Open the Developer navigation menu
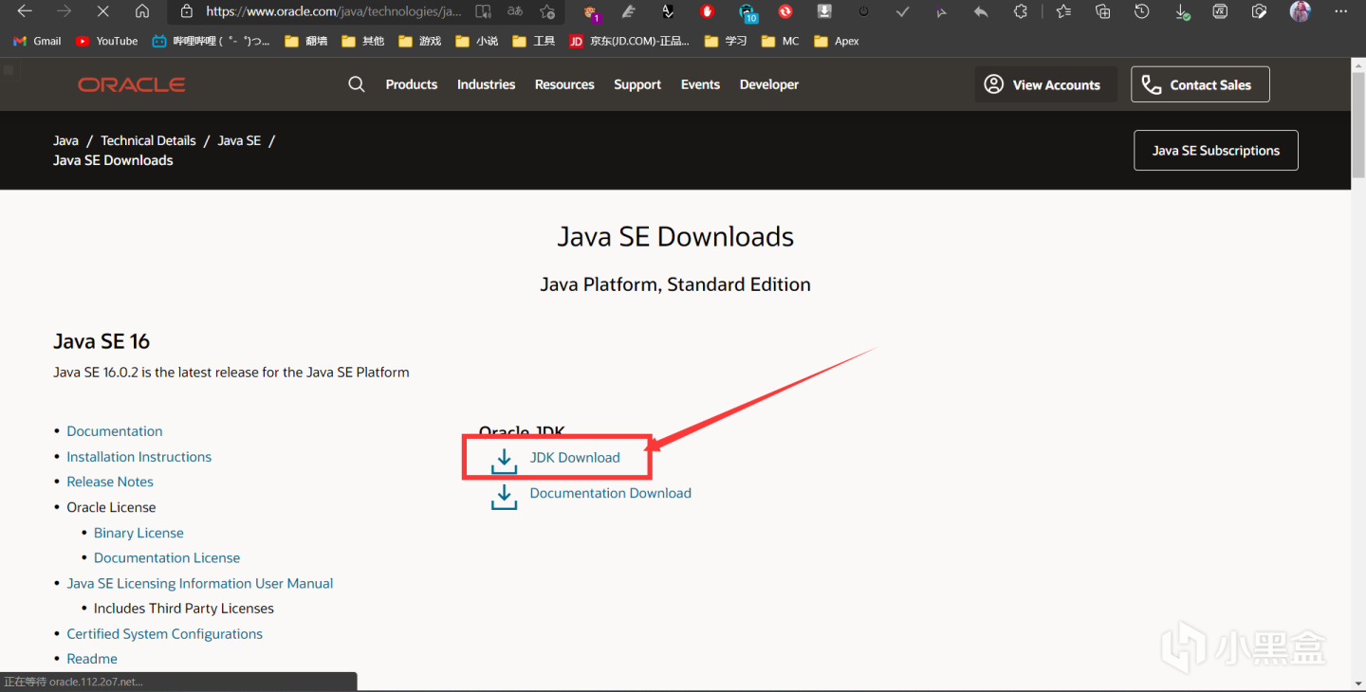This screenshot has width=1366, height=692. (x=768, y=84)
